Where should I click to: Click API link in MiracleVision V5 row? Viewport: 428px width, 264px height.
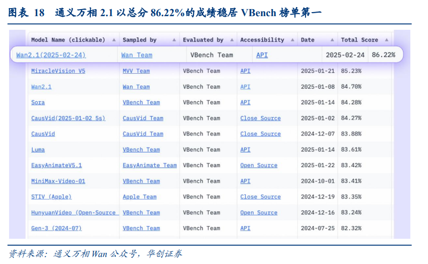pyautogui.click(x=245, y=71)
